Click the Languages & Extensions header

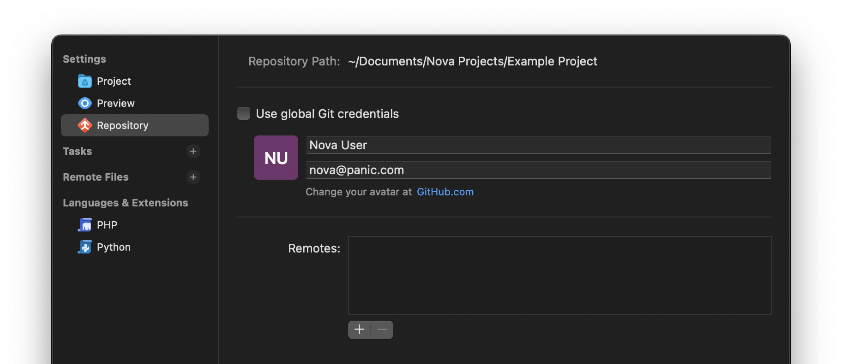coord(126,203)
